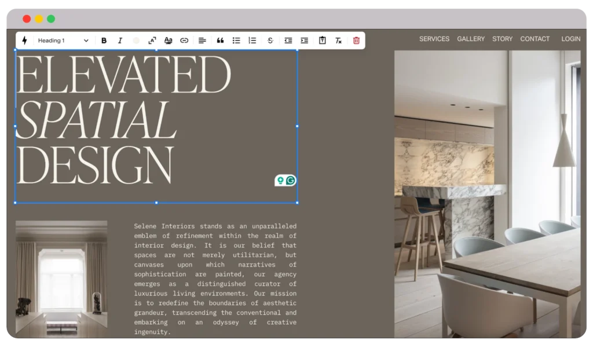Click the clear formatting Tx icon
The image size is (593, 344).
[338, 41]
